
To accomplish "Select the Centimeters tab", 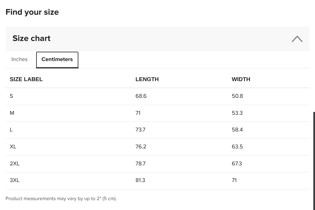I will (x=57, y=60).
